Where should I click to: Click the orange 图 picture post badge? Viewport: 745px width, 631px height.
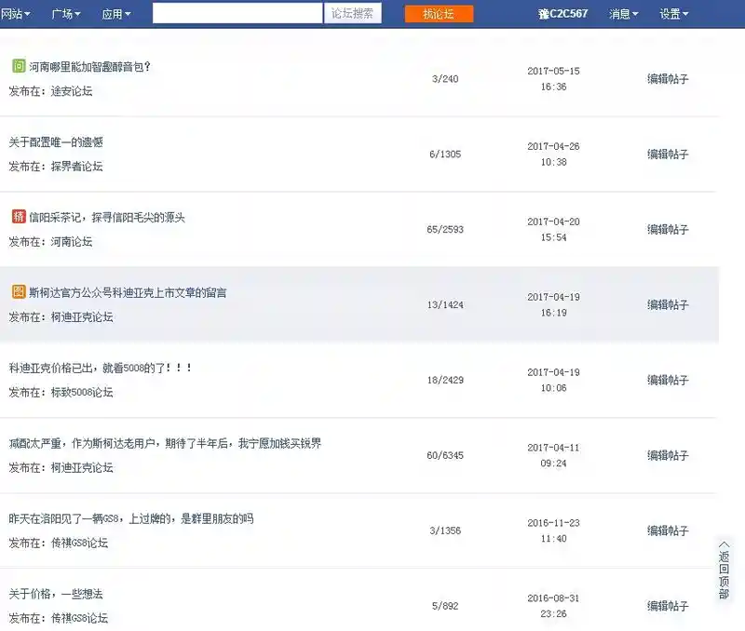click(x=19, y=292)
